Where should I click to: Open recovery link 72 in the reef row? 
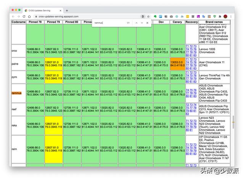(x=187, y=105)
